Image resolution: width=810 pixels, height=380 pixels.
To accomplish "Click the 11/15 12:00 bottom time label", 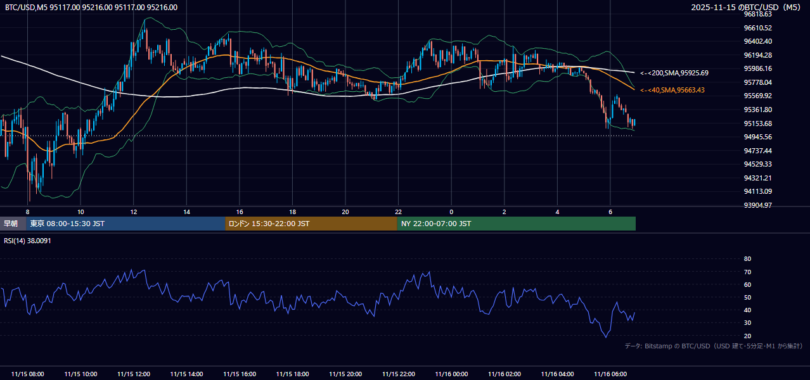I will click(x=134, y=374).
